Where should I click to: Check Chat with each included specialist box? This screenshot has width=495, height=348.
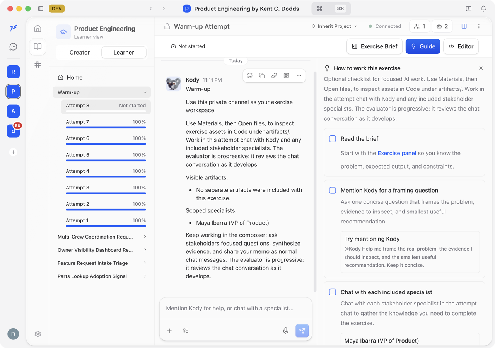coord(333,292)
